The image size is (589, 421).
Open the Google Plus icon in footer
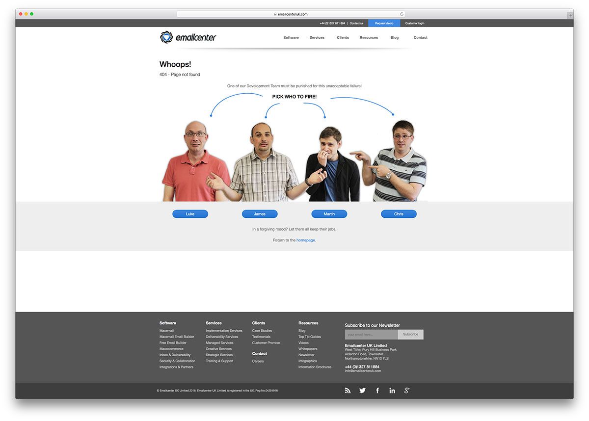point(407,391)
